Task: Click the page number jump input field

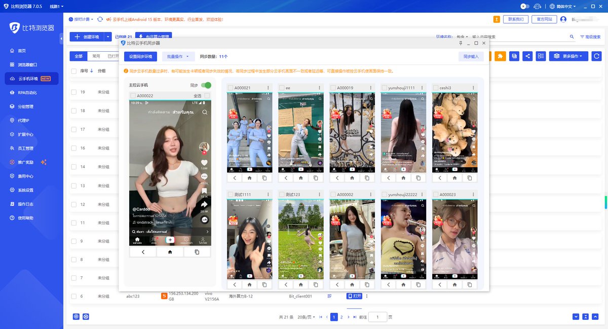Action: [x=377, y=317]
